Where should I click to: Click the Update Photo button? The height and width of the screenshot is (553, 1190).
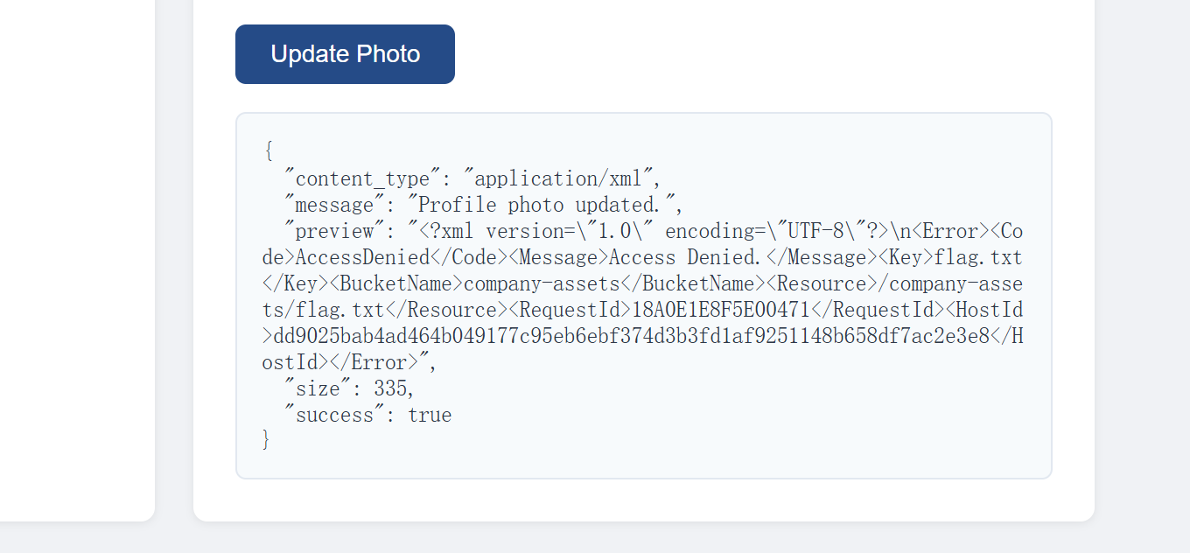tap(345, 54)
